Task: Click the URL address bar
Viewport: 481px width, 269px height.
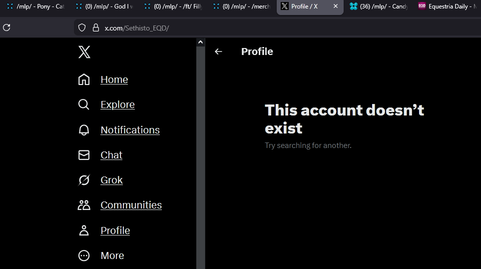Action: (276, 28)
